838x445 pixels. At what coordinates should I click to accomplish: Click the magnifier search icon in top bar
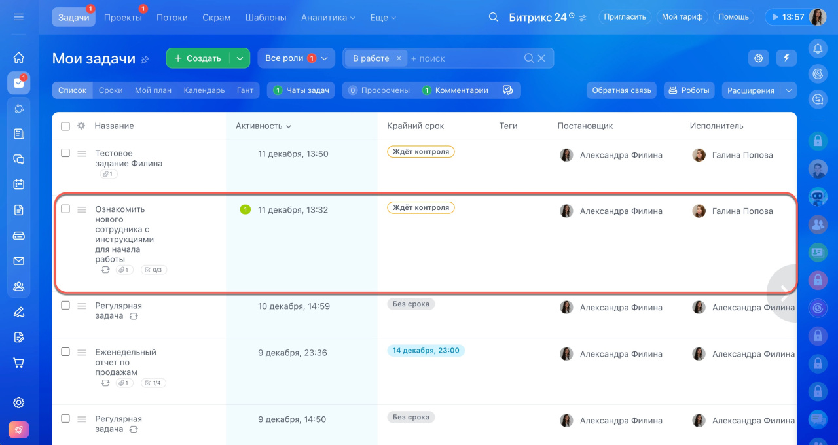coord(494,17)
